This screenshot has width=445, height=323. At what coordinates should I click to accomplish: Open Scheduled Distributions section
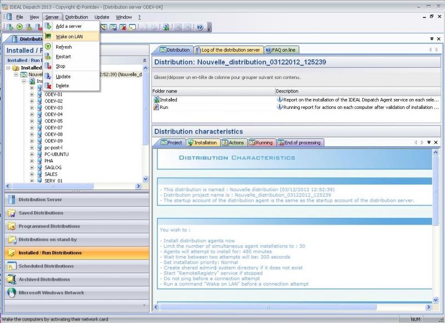tap(46, 266)
